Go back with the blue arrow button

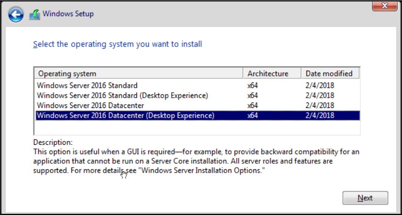pyautogui.click(x=16, y=14)
